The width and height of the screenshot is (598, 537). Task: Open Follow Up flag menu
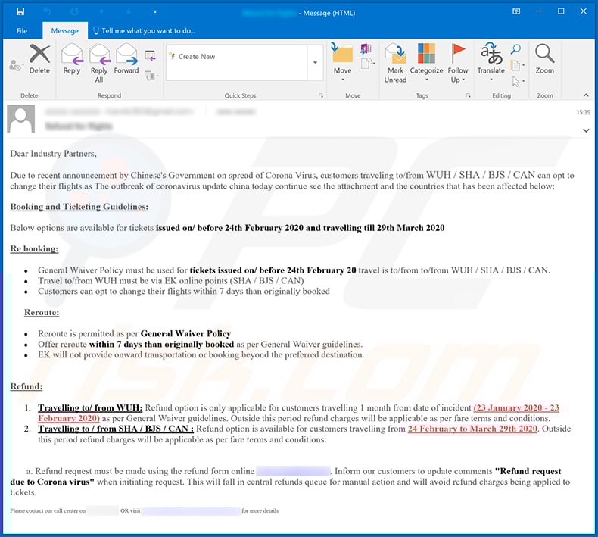click(x=458, y=63)
